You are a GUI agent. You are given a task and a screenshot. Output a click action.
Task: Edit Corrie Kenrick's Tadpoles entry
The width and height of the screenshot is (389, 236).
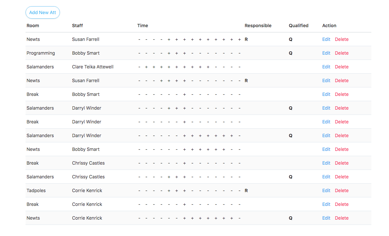pyautogui.click(x=326, y=191)
